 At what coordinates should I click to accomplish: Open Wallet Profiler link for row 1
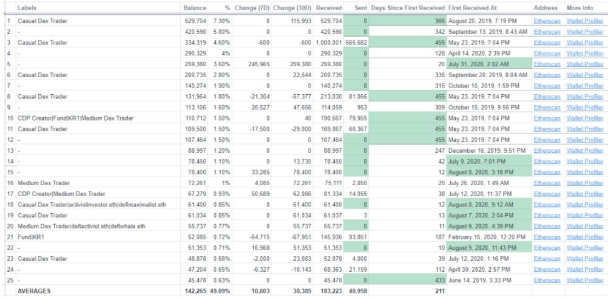(585, 21)
